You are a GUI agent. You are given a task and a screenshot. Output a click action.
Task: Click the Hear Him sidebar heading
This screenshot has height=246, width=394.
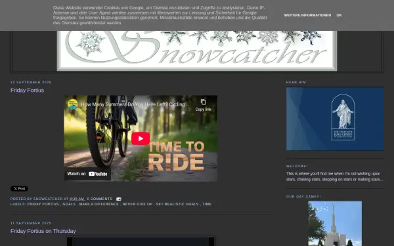click(296, 83)
